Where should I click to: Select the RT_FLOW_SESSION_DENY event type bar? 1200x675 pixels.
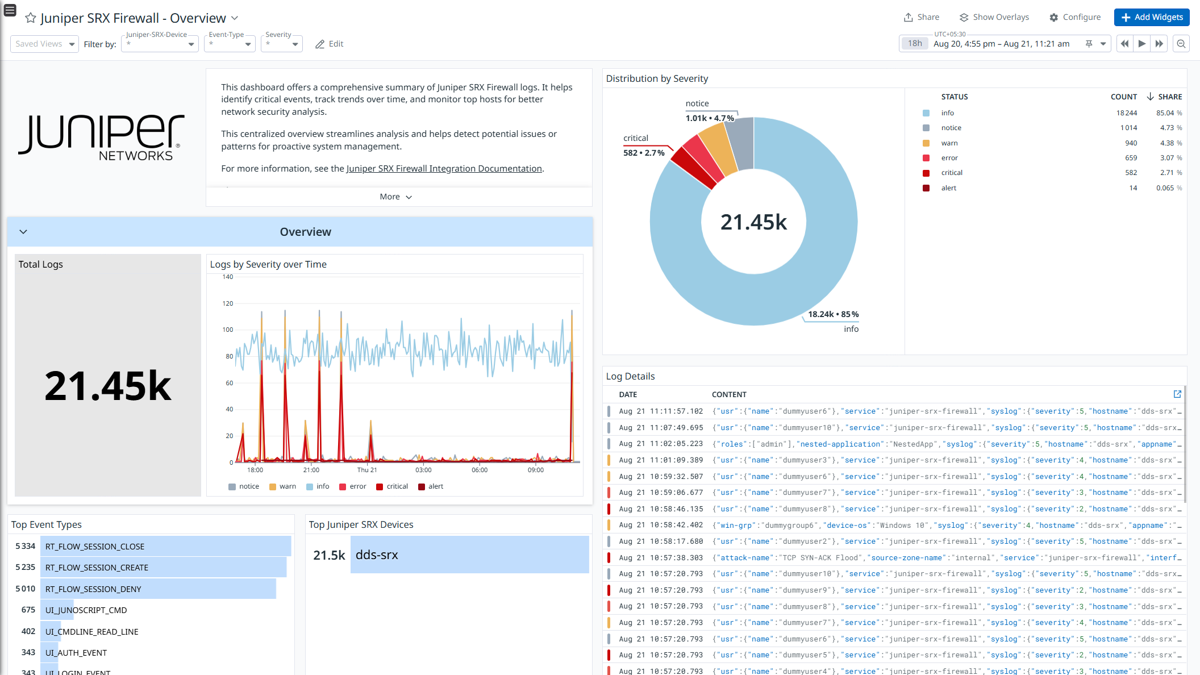click(158, 589)
